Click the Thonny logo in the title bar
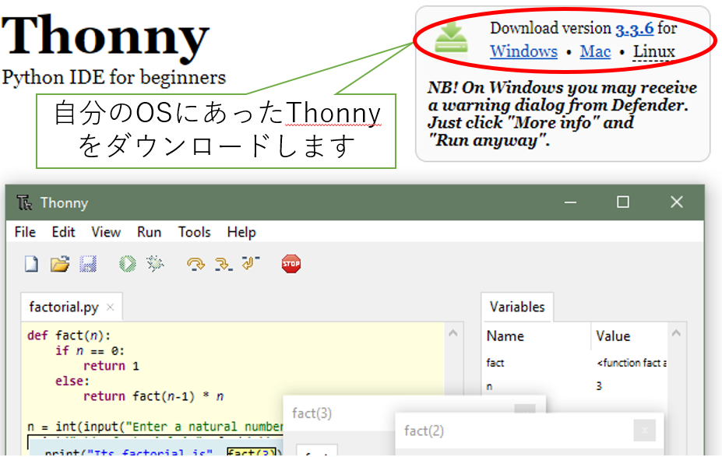The image size is (722, 457). (x=24, y=202)
